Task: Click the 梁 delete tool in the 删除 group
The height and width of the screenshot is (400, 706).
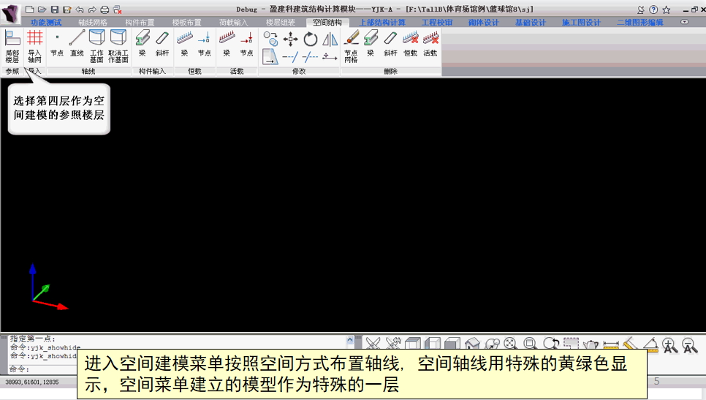Action: click(x=371, y=44)
